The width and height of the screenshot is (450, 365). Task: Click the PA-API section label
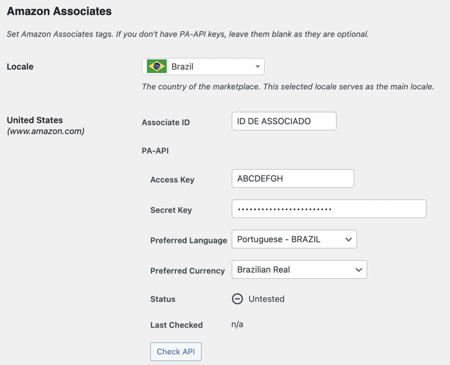(x=154, y=150)
